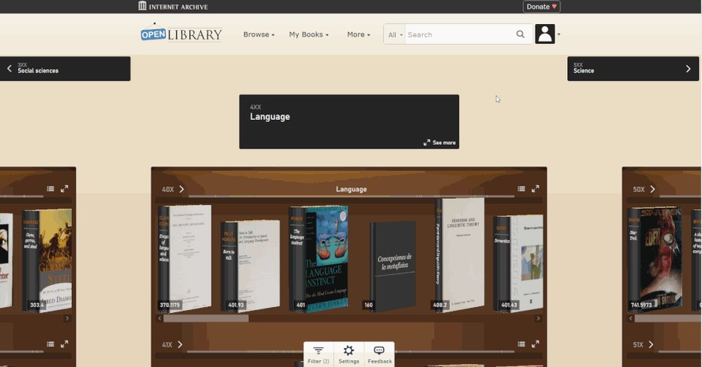Focus the Search input field

pyautogui.click(x=459, y=34)
